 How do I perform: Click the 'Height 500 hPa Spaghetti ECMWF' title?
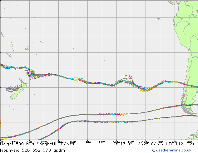(37, 144)
